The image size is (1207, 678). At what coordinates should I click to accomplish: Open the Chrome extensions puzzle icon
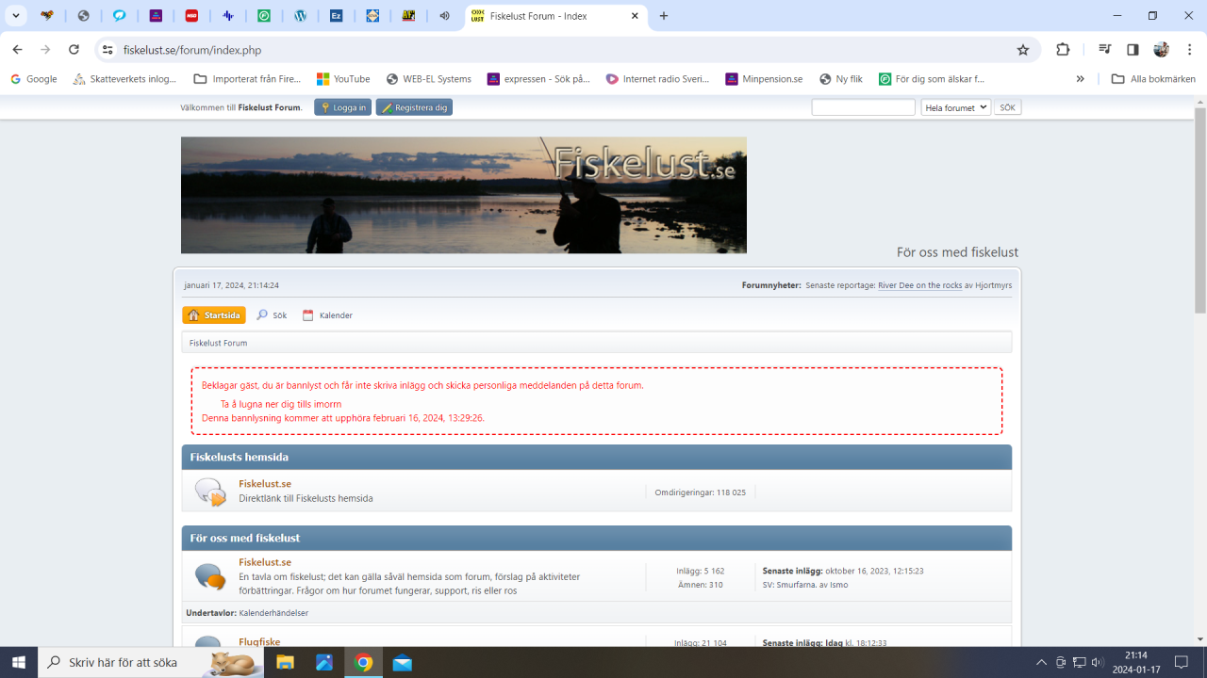(1063, 50)
